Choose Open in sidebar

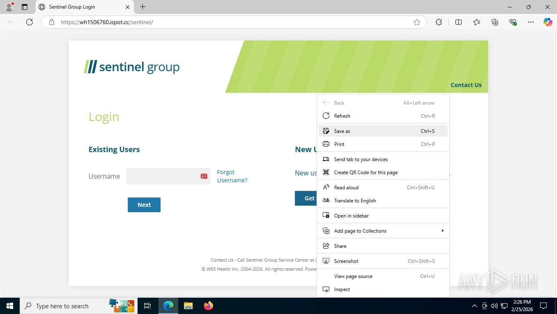pyautogui.click(x=383, y=216)
